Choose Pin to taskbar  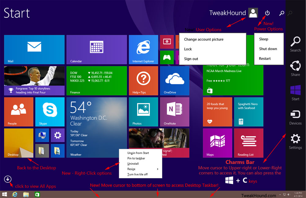coord(140,158)
